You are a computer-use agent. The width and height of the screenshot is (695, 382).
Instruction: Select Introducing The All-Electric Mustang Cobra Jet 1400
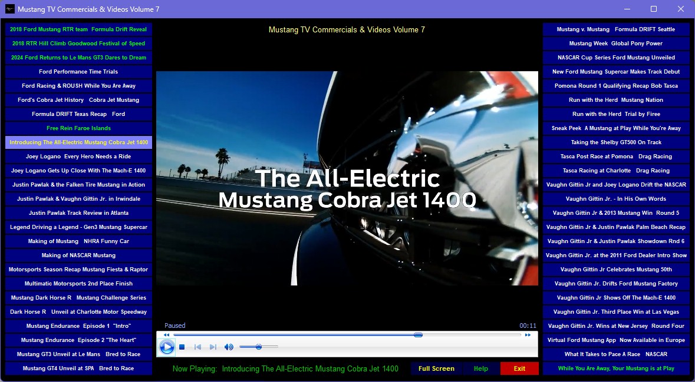pos(78,142)
